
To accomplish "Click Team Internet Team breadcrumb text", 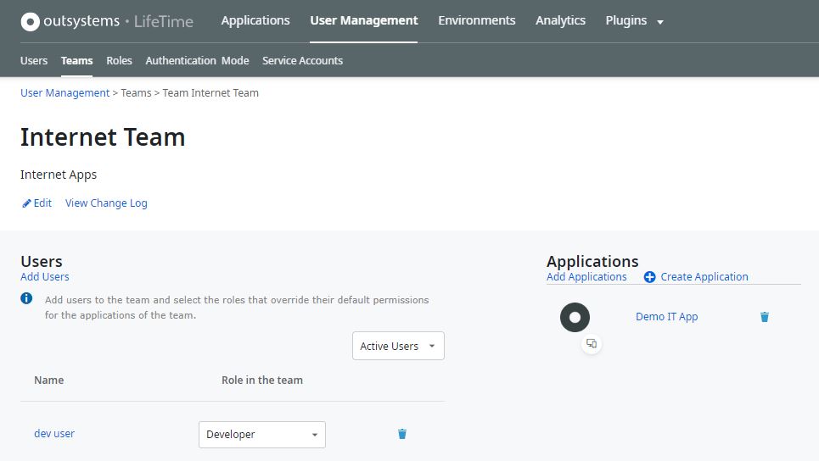I will 210,93.
